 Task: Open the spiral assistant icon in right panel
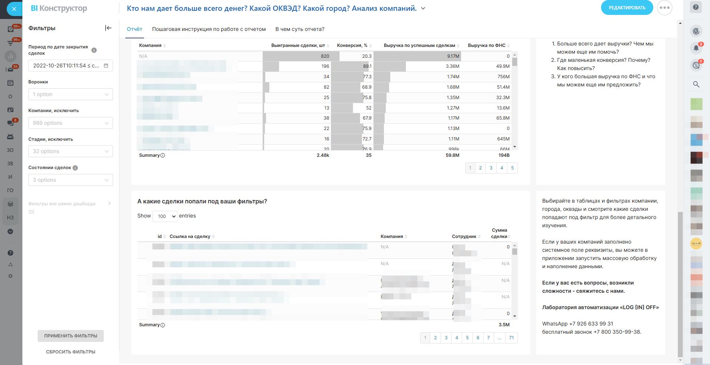[696, 31]
